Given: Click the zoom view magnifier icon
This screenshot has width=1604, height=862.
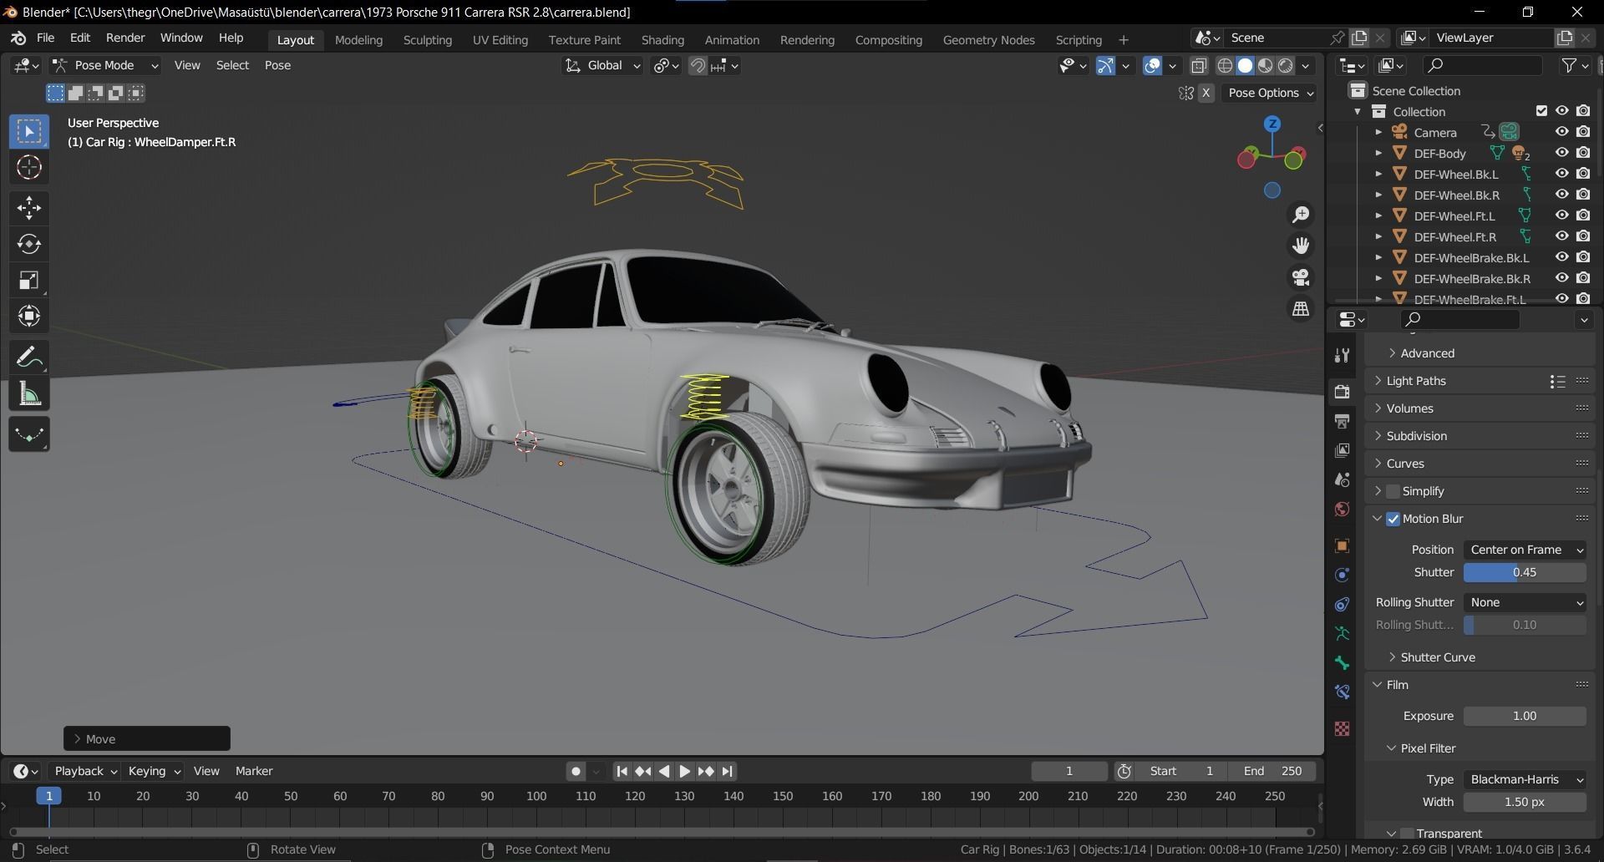Looking at the screenshot, I should pyautogui.click(x=1301, y=215).
